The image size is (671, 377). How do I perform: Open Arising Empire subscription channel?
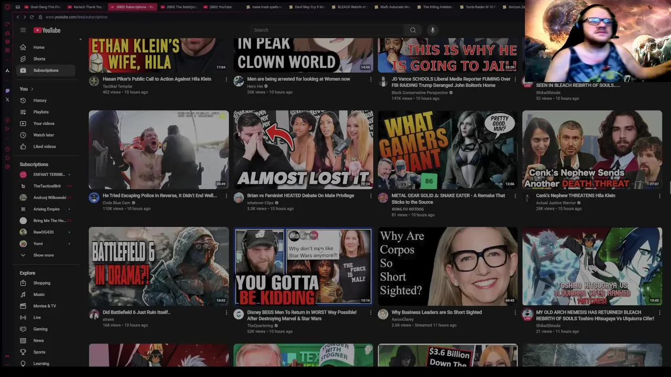pos(46,209)
